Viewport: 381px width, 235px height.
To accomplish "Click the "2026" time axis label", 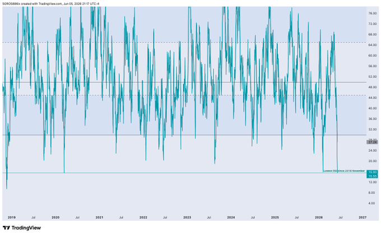I will point(319,218).
